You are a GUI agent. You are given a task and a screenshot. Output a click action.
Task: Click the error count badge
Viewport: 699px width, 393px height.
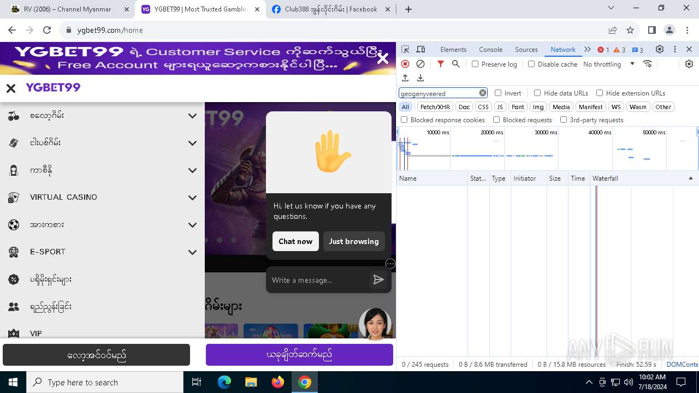click(603, 50)
